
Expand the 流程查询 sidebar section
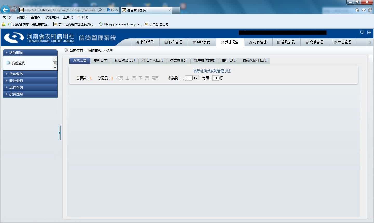click(x=30, y=87)
